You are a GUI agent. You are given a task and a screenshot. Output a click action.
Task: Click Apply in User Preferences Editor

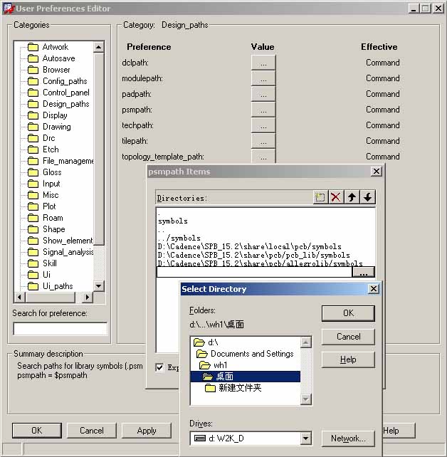pos(147,431)
